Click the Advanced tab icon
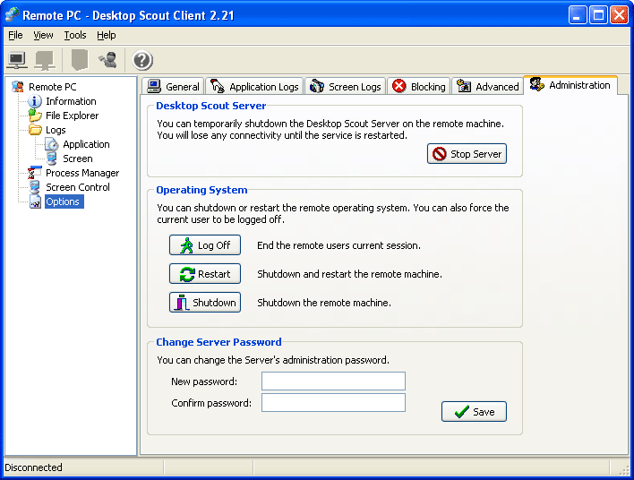Screen dimensions: 634x480 click(464, 86)
